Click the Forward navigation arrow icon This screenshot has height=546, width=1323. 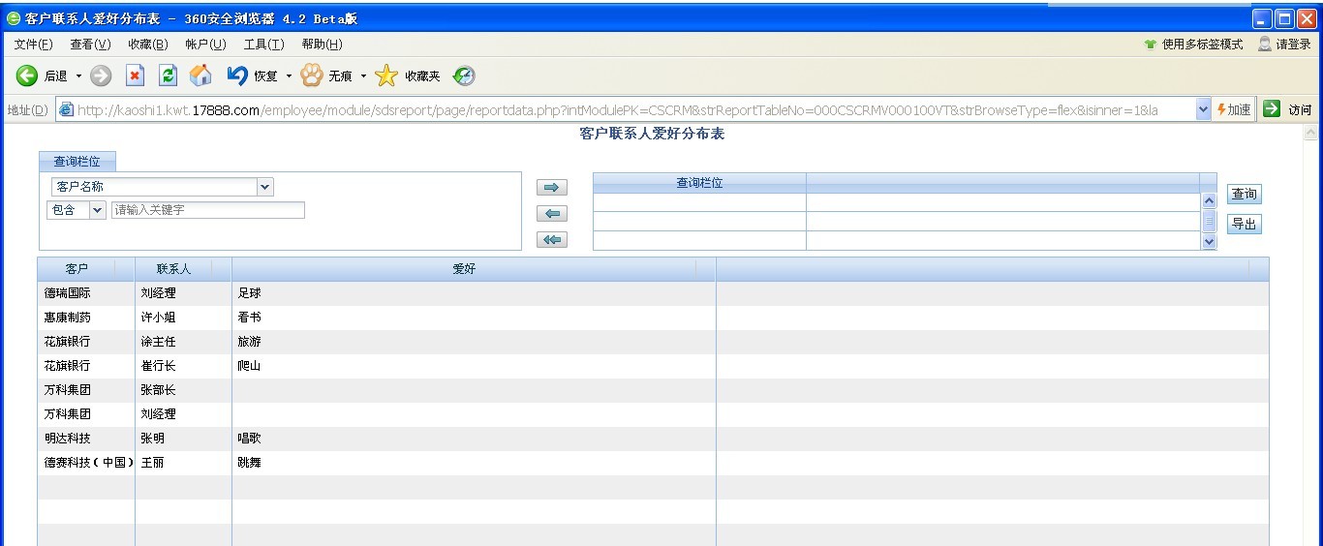101,76
